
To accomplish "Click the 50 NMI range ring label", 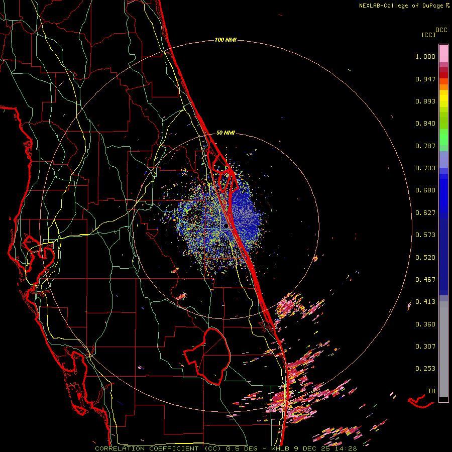I will (225, 133).
